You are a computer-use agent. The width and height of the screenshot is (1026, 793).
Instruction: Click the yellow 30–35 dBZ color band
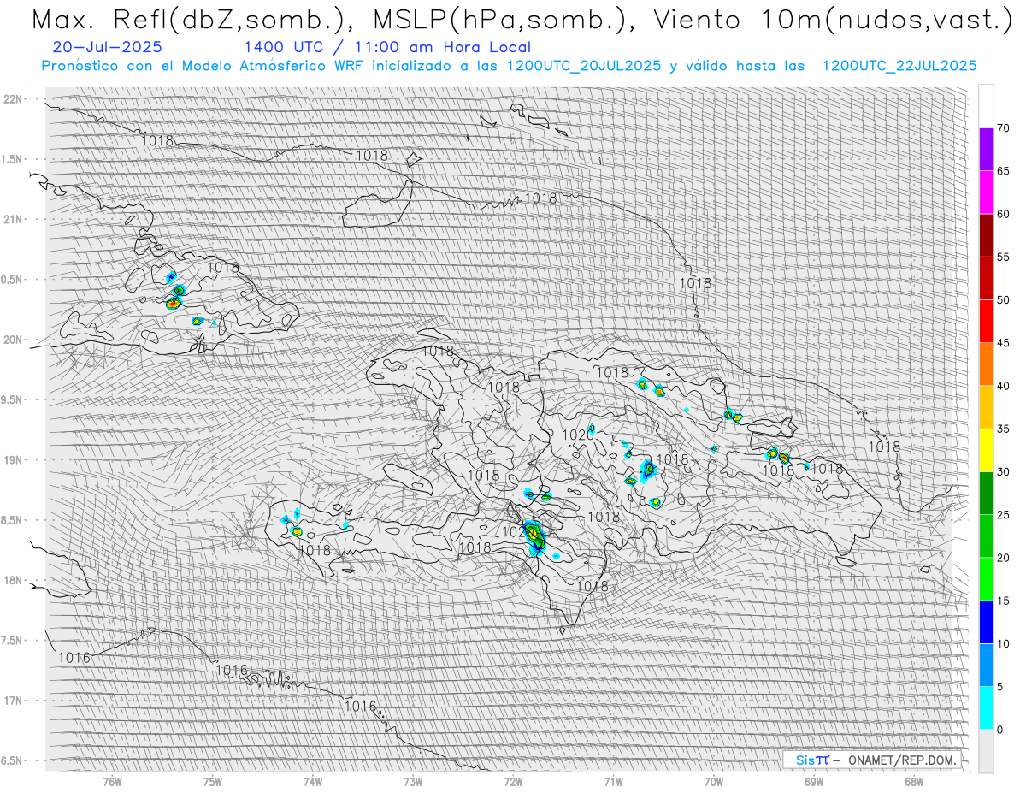tap(986, 450)
